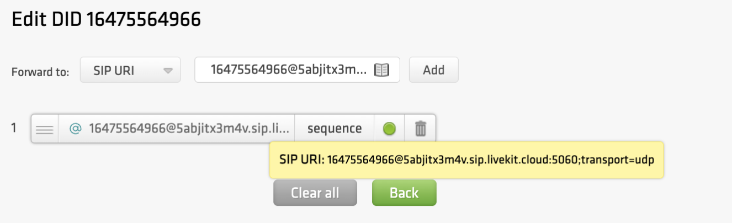Switch the sequence mode button
732x223 pixels.
(335, 129)
